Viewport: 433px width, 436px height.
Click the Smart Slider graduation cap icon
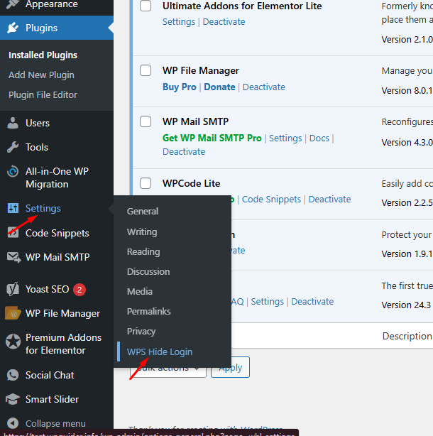coord(13,399)
